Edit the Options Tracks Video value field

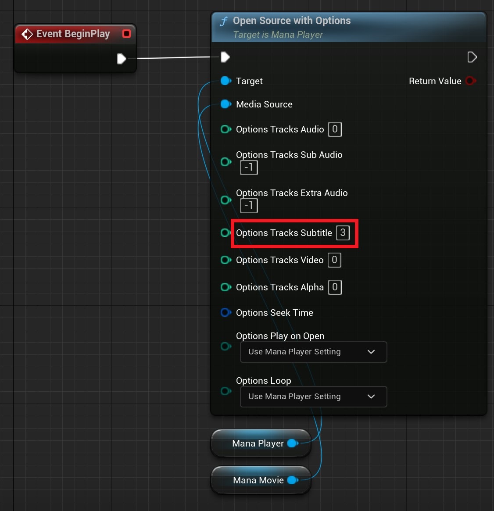(x=334, y=260)
